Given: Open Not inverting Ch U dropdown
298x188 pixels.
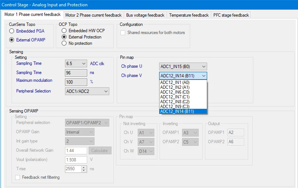Looking at the screenshot, I should pyautogui.click(x=146, y=132).
